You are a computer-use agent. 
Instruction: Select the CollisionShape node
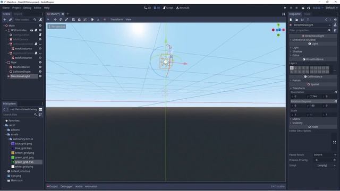[21, 72]
